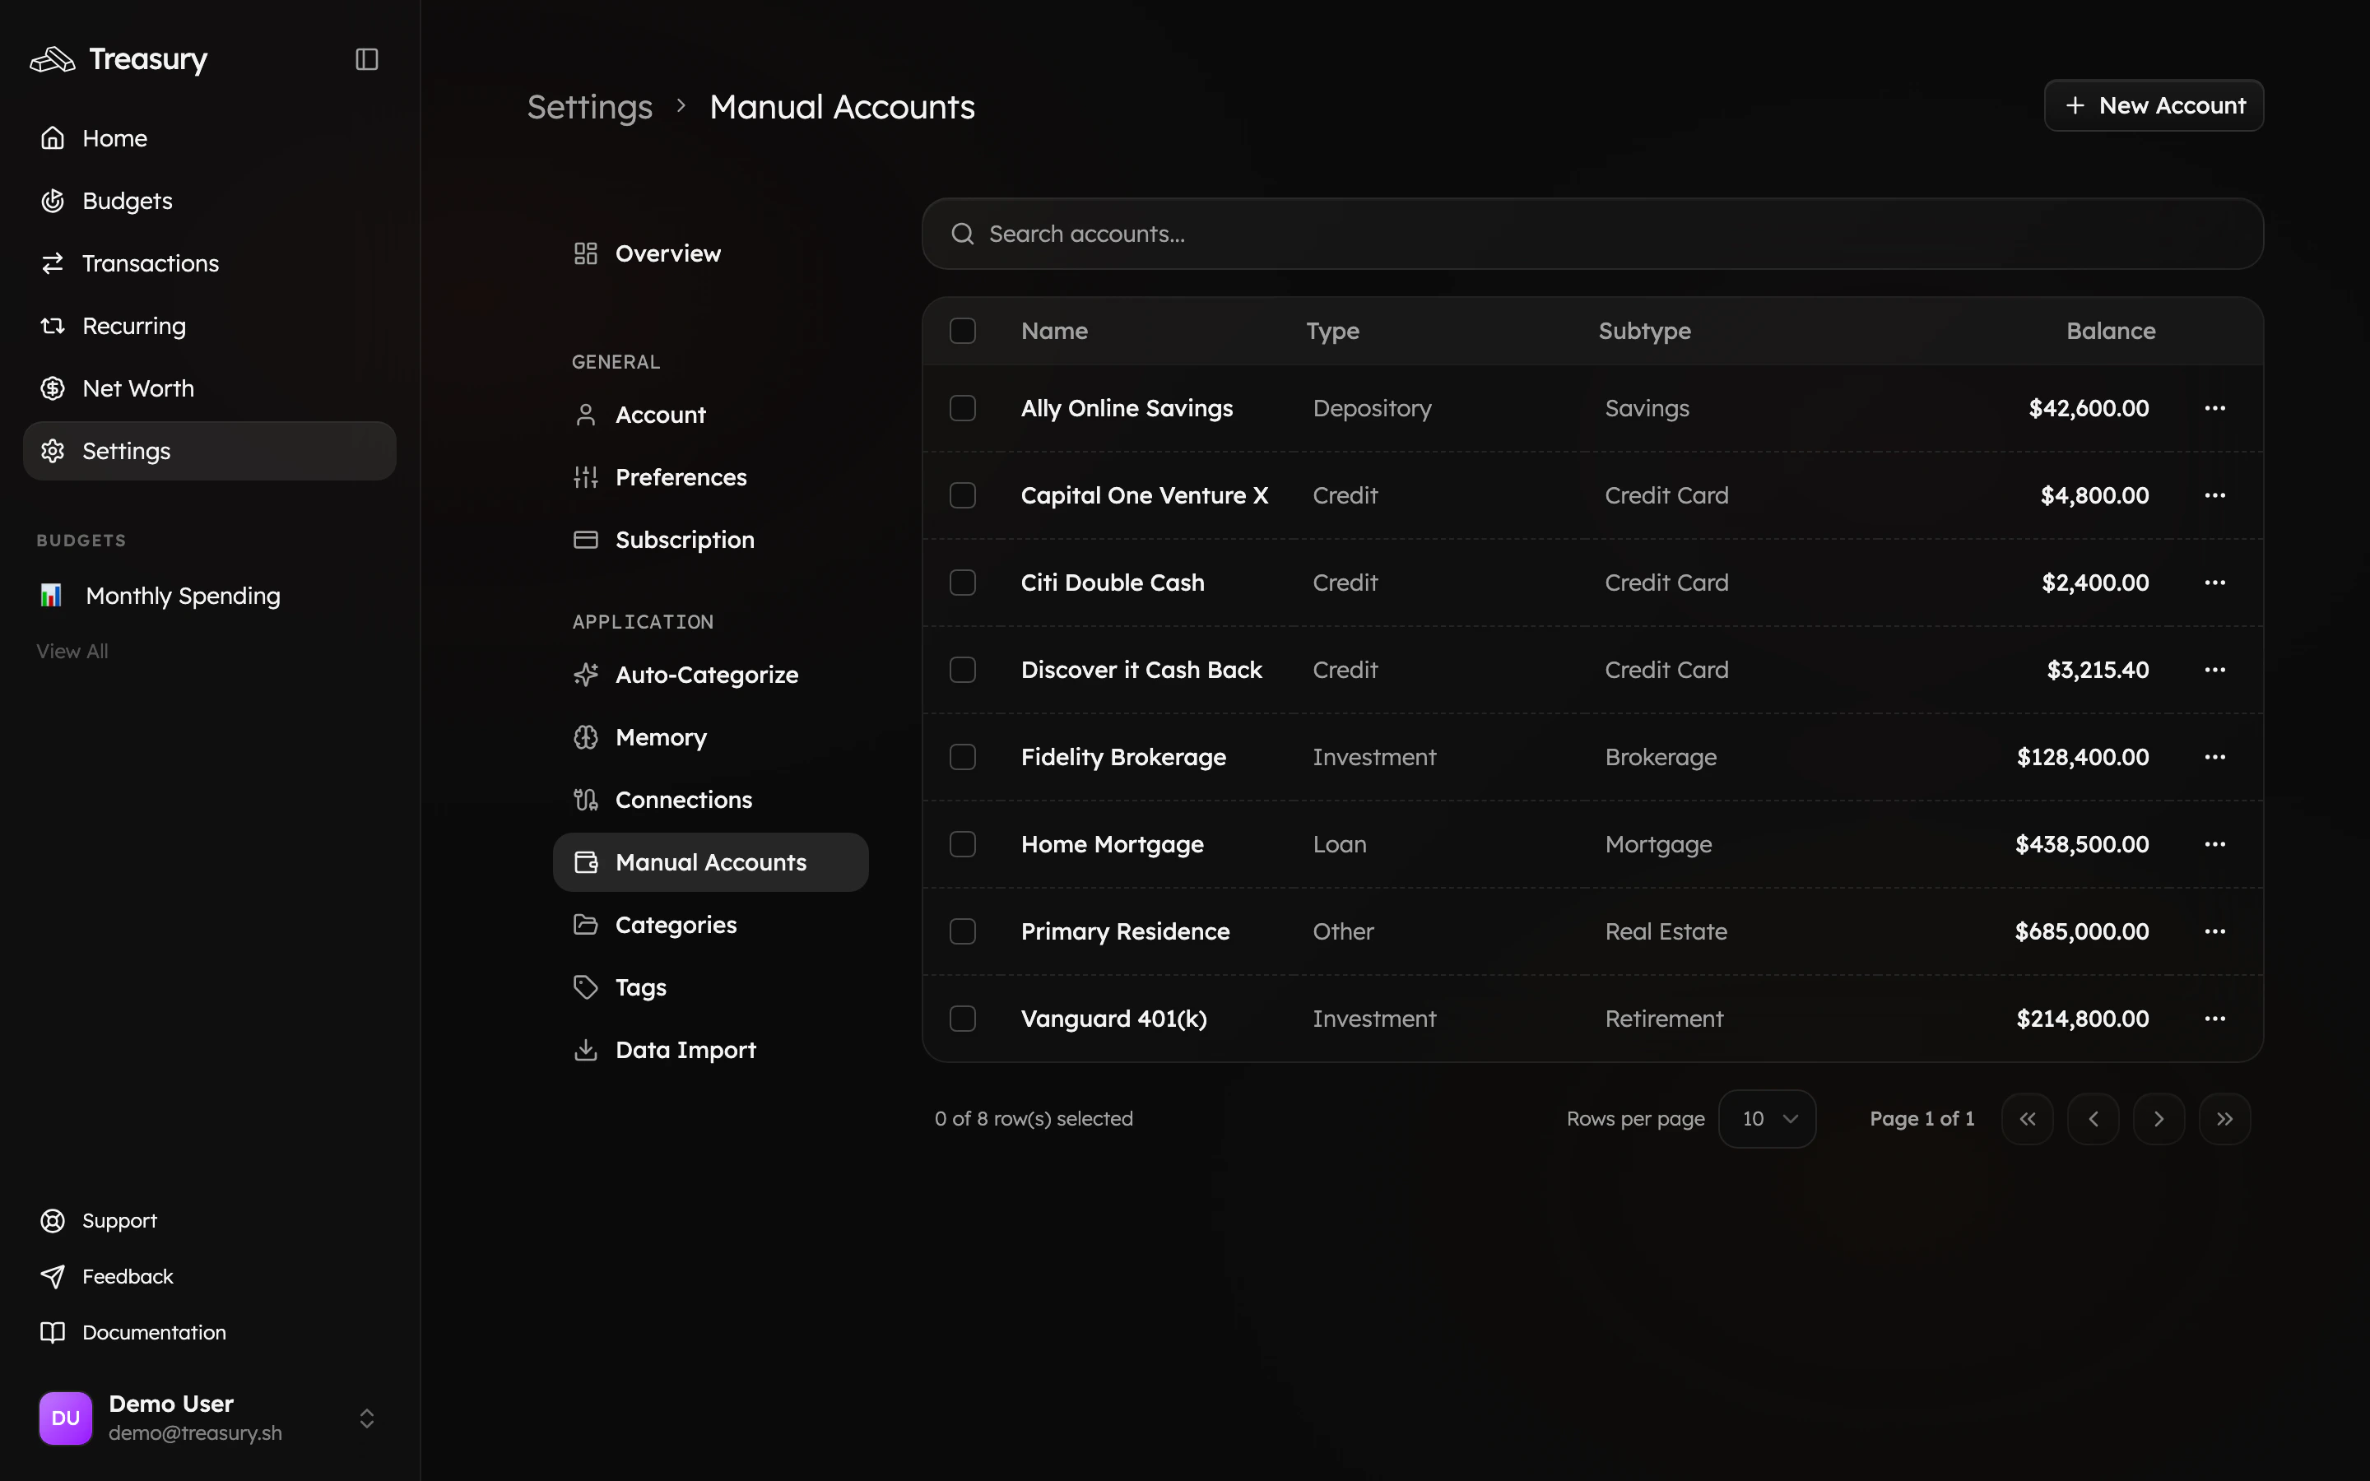Click the Data Import download icon
The image size is (2370, 1481).
tap(586, 1050)
